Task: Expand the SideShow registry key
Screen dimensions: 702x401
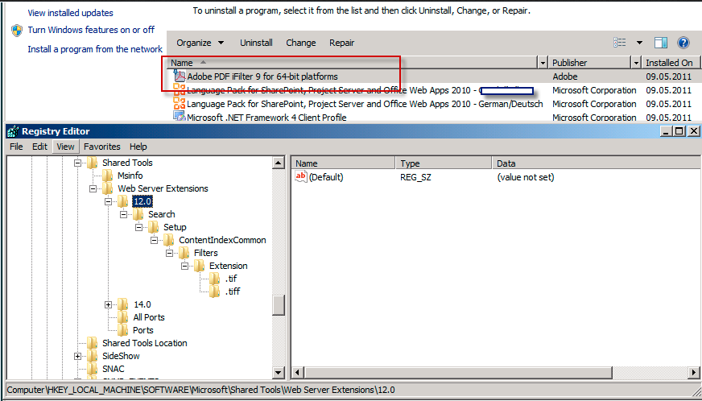Action: coord(77,356)
